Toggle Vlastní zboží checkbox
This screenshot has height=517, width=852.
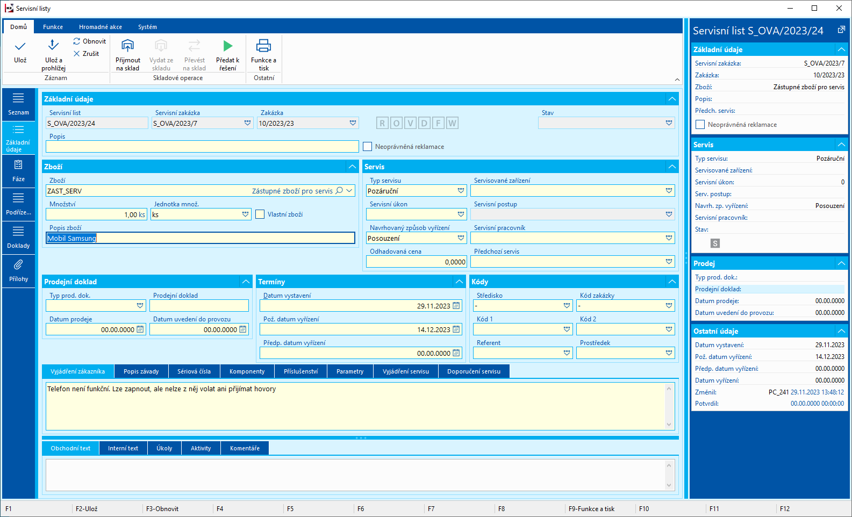click(260, 214)
